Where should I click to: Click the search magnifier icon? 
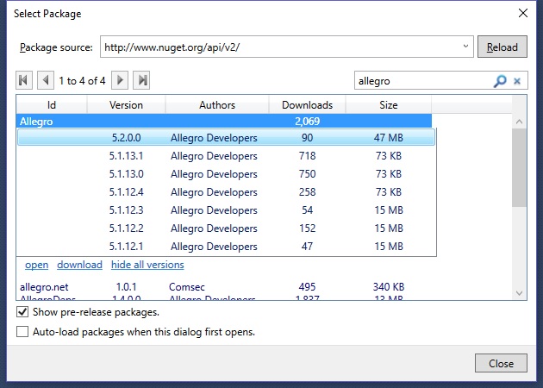tap(500, 81)
